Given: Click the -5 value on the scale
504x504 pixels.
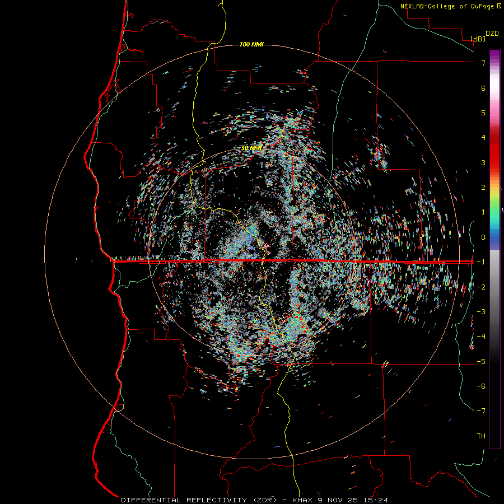Looking at the screenshot, I should click(x=481, y=361).
